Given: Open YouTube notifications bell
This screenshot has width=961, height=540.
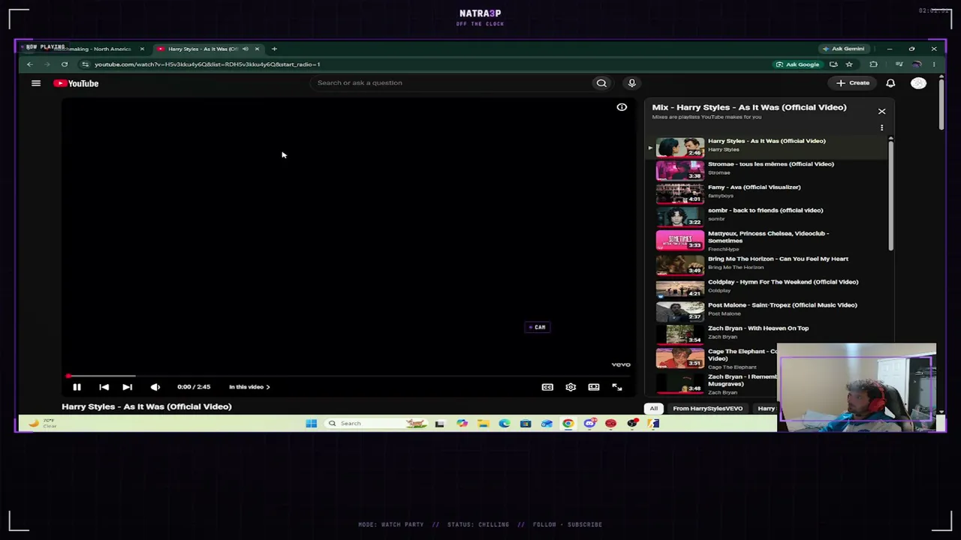Looking at the screenshot, I should (890, 83).
